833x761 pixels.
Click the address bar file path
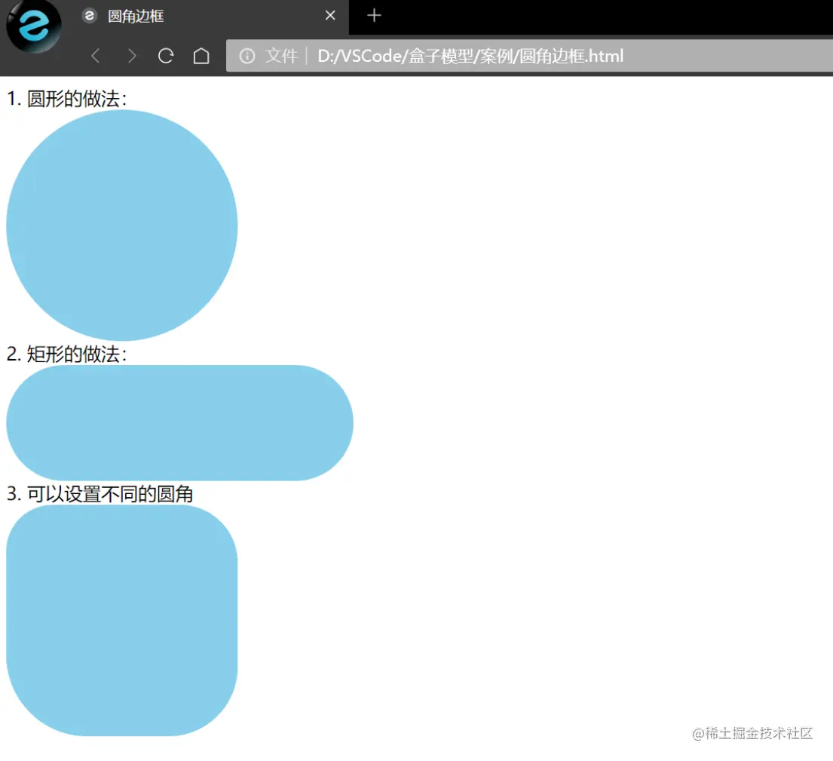470,56
